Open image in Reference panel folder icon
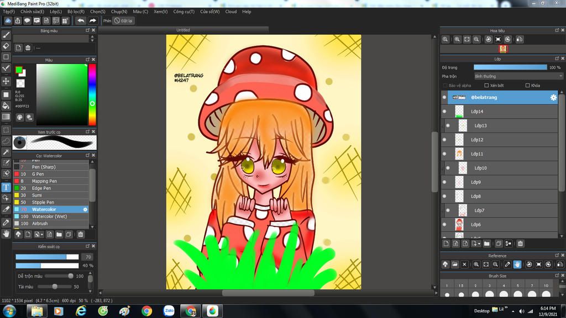 point(455,264)
